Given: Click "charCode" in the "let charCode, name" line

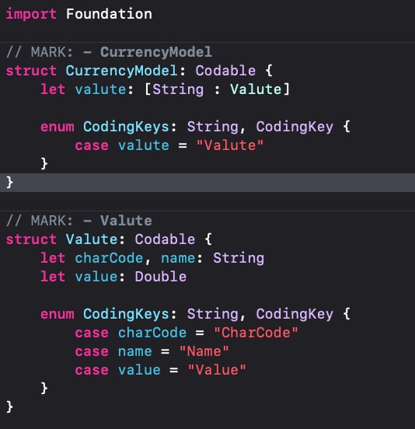Looking at the screenshot, I should pos(109,258).
